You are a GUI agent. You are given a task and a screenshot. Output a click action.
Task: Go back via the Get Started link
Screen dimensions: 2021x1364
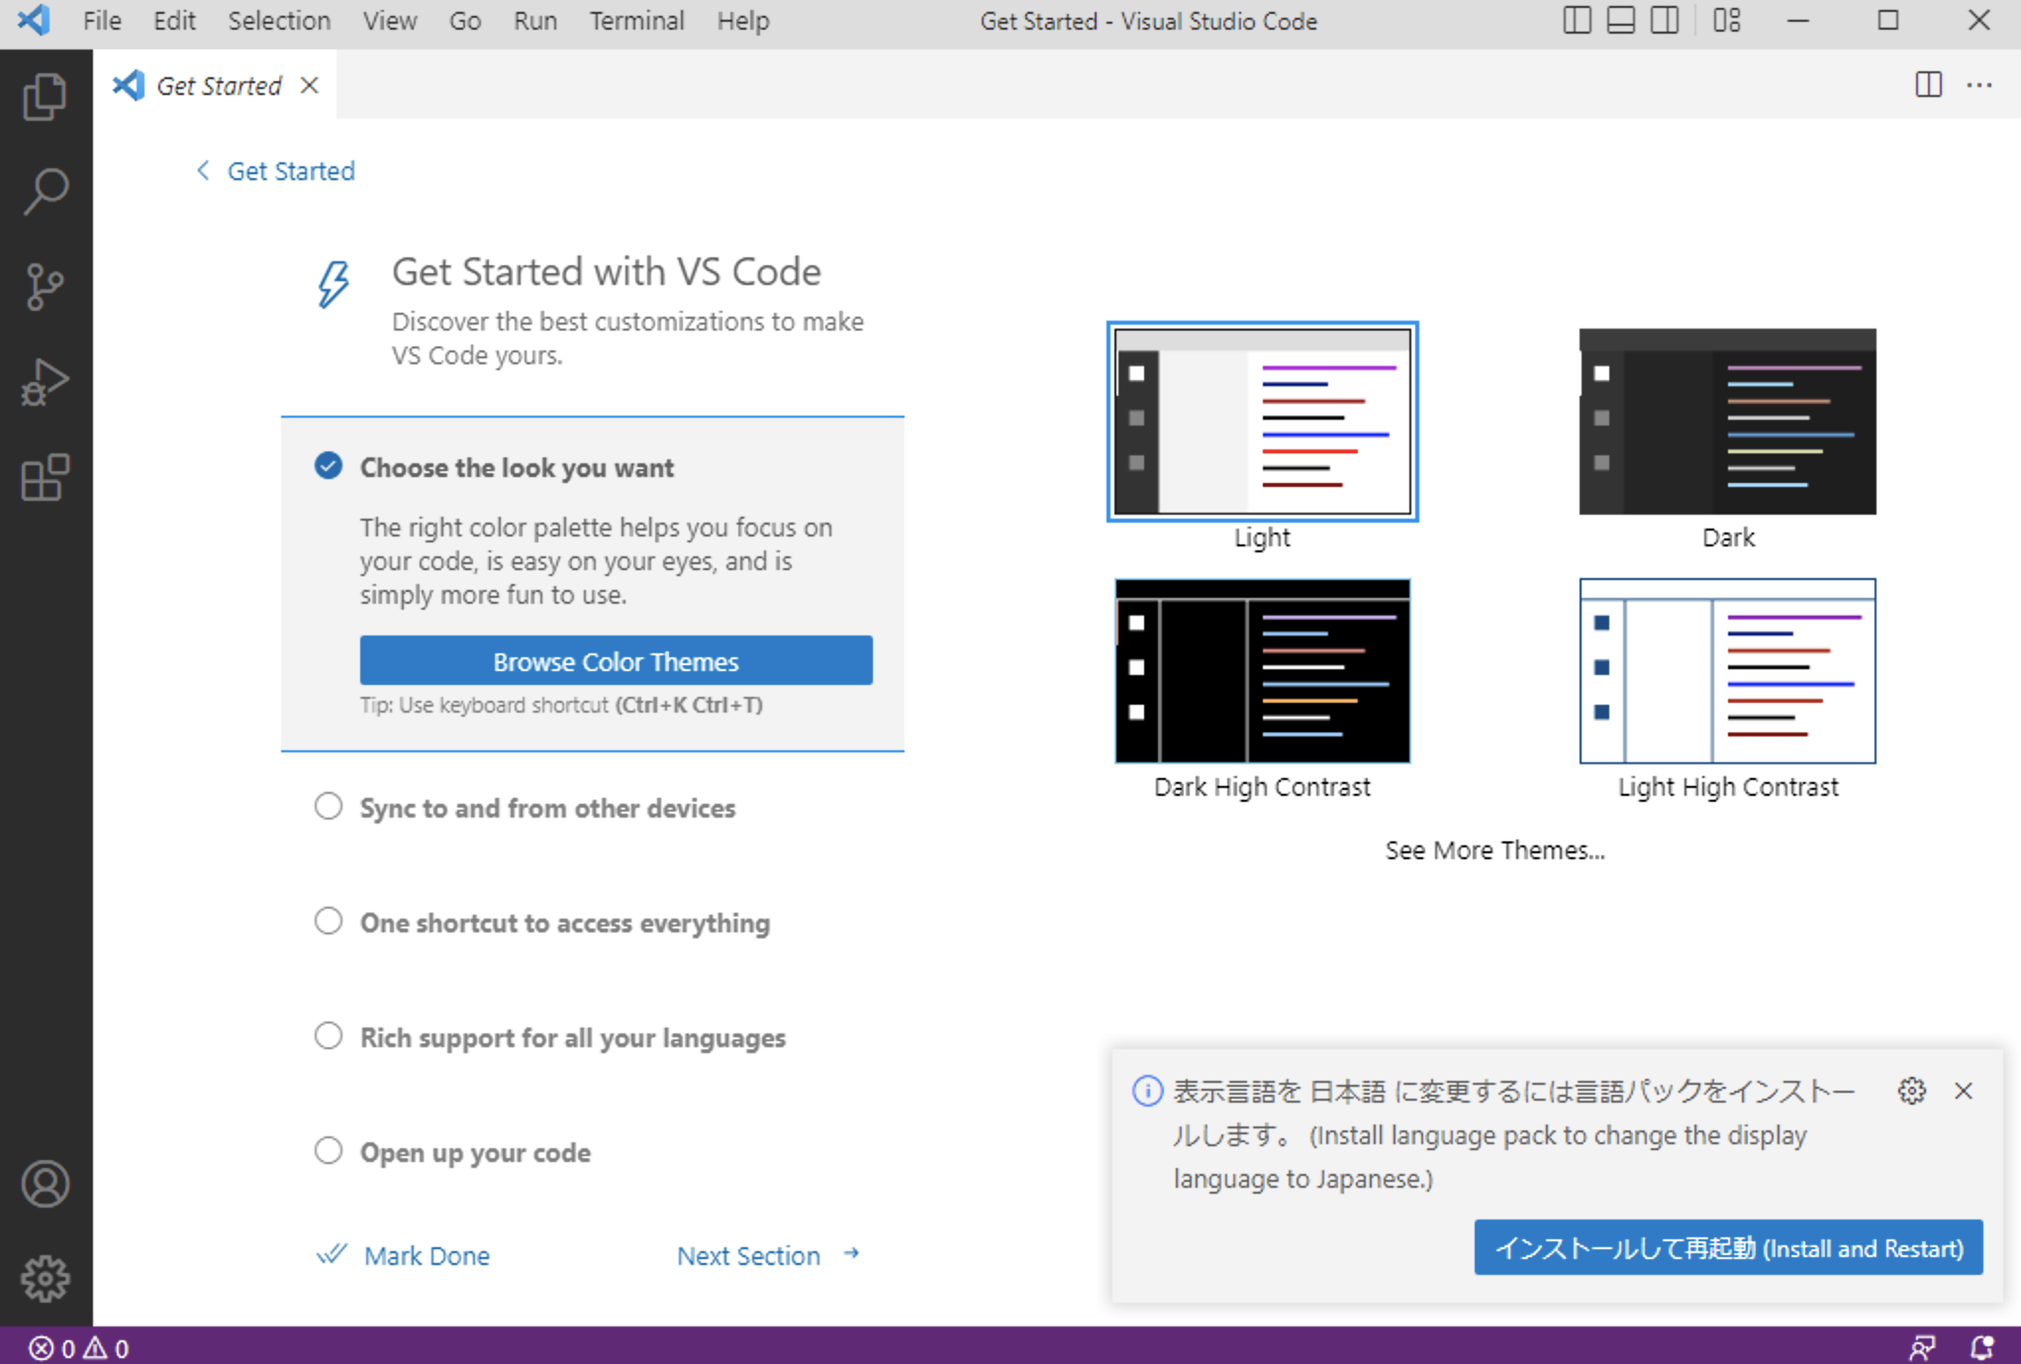click(291, 171)
